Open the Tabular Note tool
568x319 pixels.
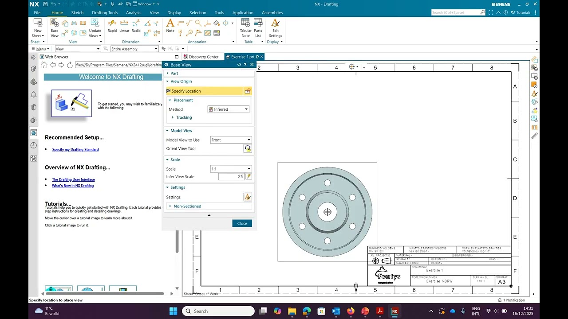(245, 27)
